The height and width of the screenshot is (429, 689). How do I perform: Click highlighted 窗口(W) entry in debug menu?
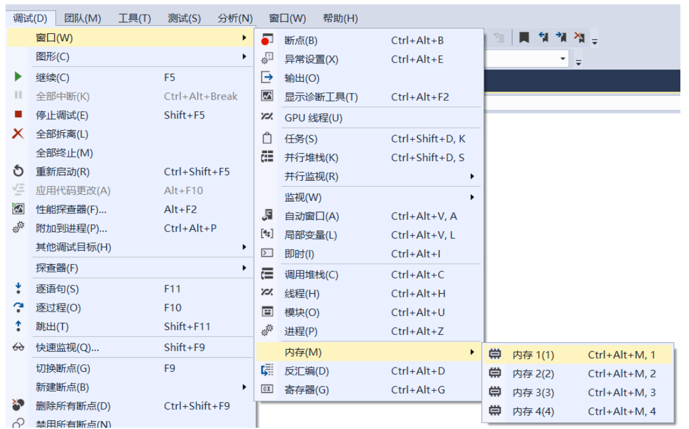click(131, 37)
